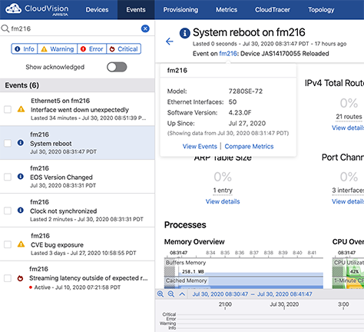Click the 1 entry value under ARP Table

pos(223,191)
